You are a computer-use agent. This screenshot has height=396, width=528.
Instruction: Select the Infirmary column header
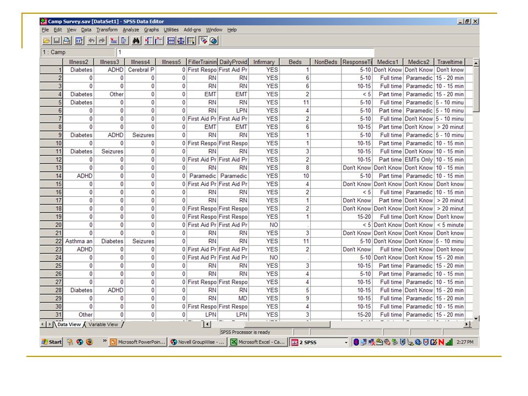tap(264, 62)
